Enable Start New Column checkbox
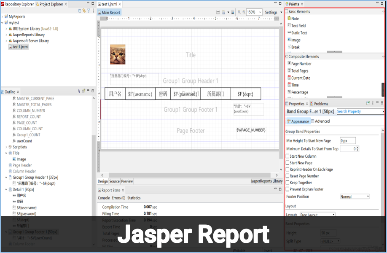Screen dimensions: 387x253 click(288, 156)
